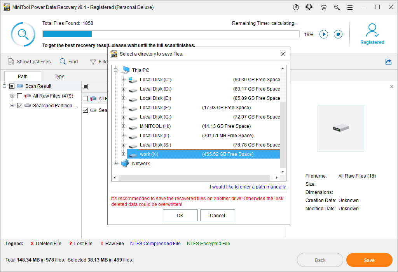Collapse the Scan Result tree node
Viewport: 398px width, 272px height.
[x=4, y=86]
